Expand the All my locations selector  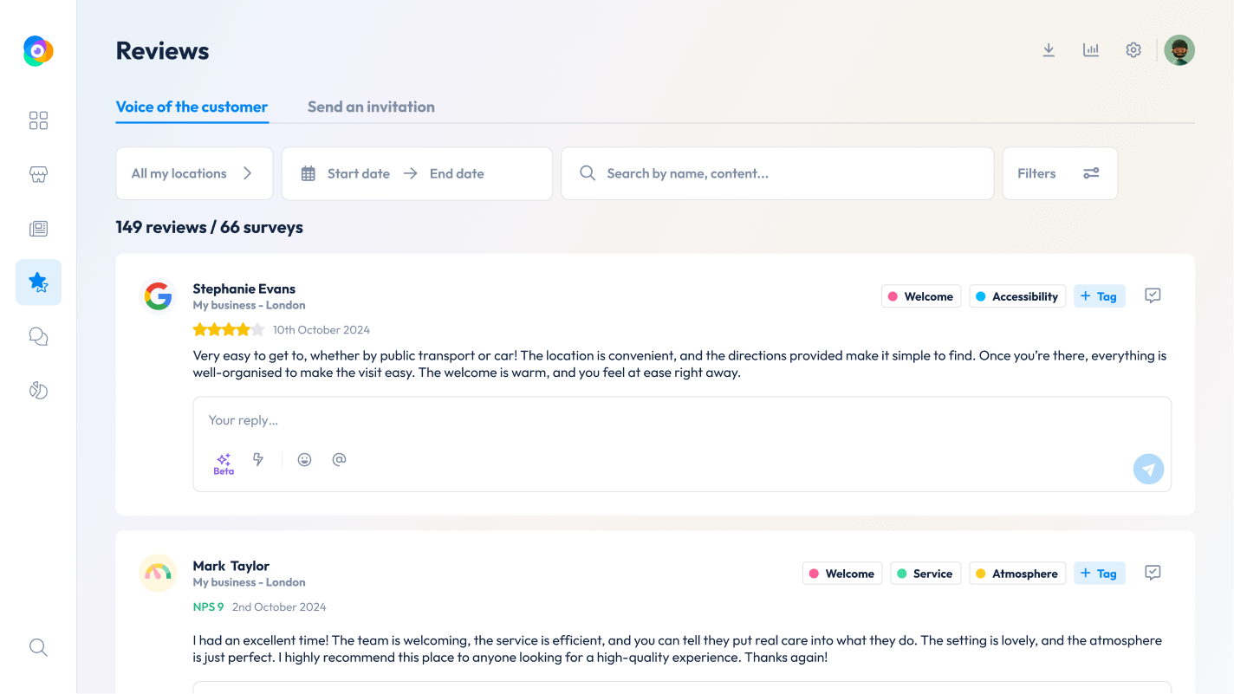pos(194,173)
